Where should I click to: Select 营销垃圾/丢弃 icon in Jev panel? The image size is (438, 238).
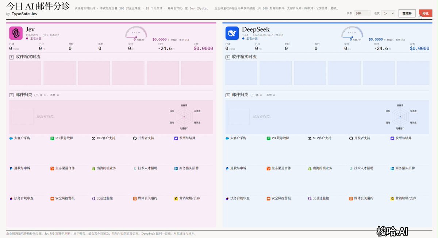[176, 198]
